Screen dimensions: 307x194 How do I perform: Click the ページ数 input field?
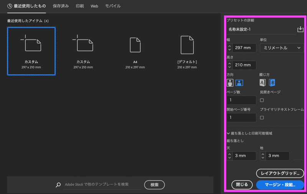click(241, 100)
